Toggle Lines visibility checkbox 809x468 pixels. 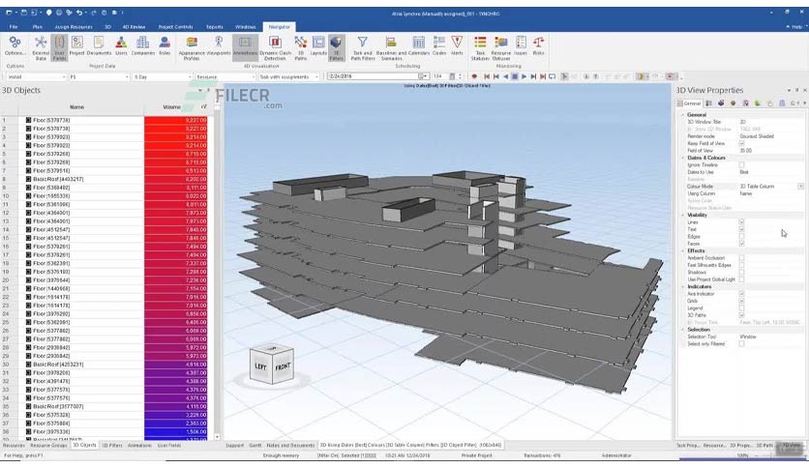tap(741, 222)
